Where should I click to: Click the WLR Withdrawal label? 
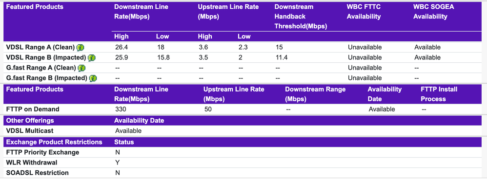click(32, 163)
